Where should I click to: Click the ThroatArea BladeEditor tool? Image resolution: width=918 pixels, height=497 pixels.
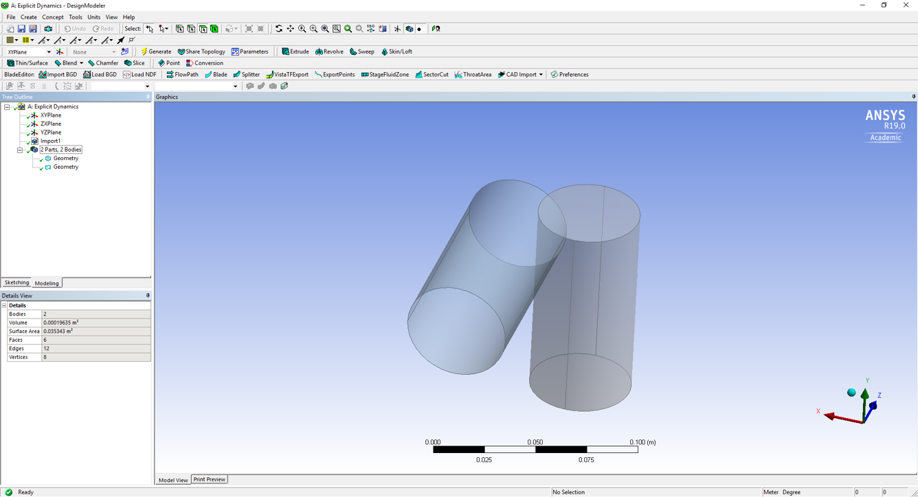(x=473, y=75)
